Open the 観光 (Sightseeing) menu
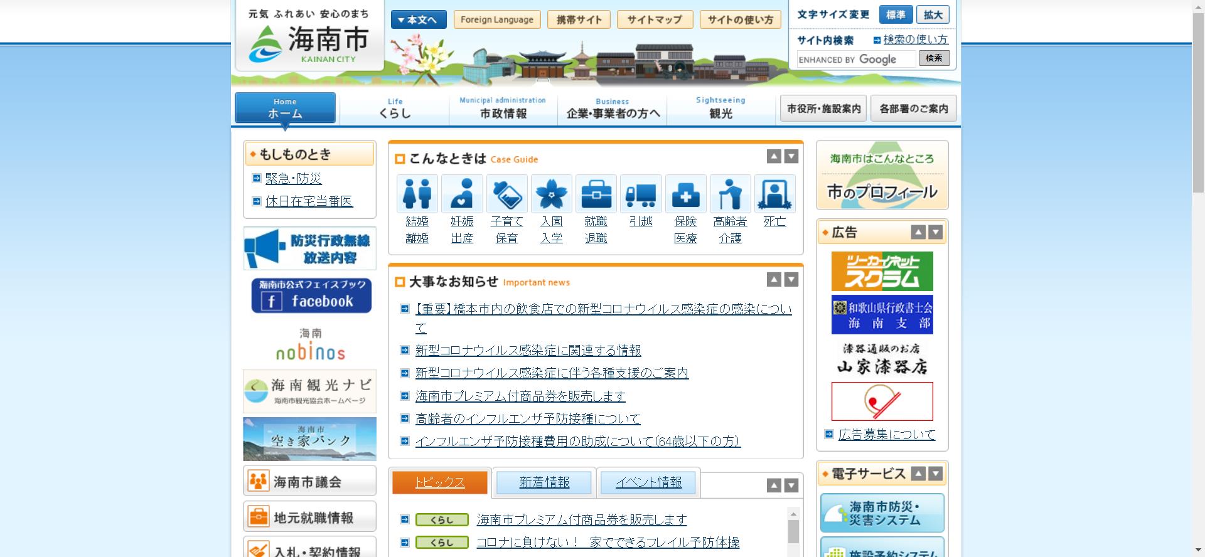1205x557 pixels. tap(720, 109)
